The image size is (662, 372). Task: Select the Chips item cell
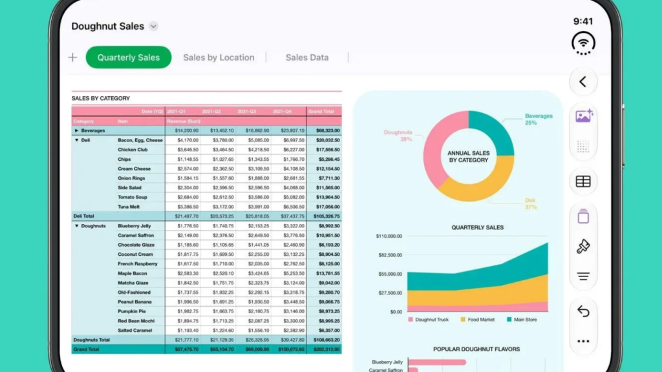point(140,160)
